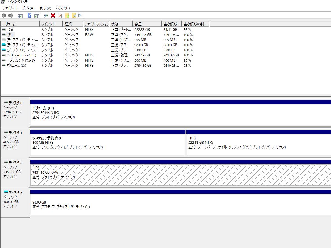This screenshot has height=248, width=331.
Task: Select the (C:) volume row in the list
Action: pyautogui.click(x=10, y=30)
